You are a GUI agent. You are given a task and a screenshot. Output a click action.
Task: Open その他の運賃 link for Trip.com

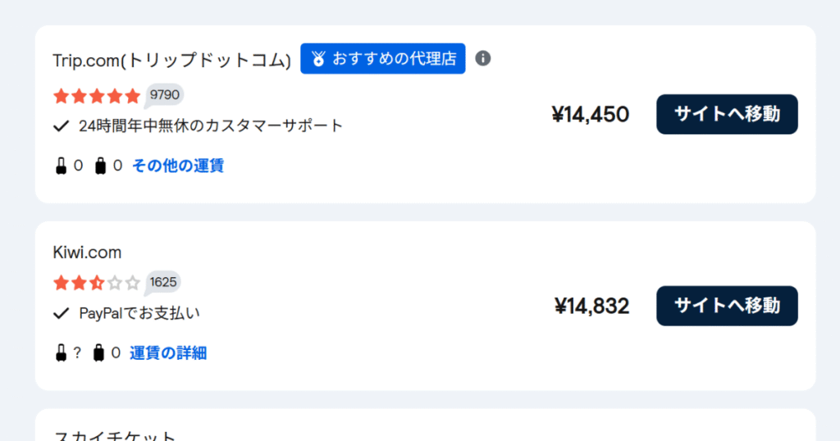click(178, 166)
